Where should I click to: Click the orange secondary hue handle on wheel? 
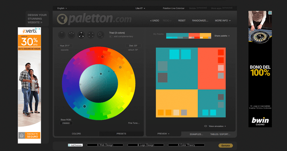[x=120, y=67]
